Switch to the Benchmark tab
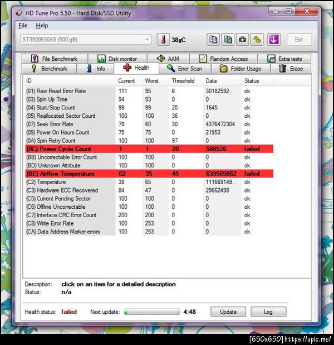Viewport: 334px width, 345px height. pos(50,69)
